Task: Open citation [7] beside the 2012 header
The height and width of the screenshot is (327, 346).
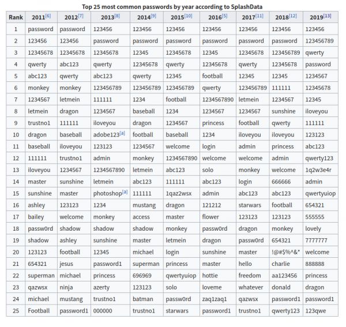Action: (x=80, y=16)
